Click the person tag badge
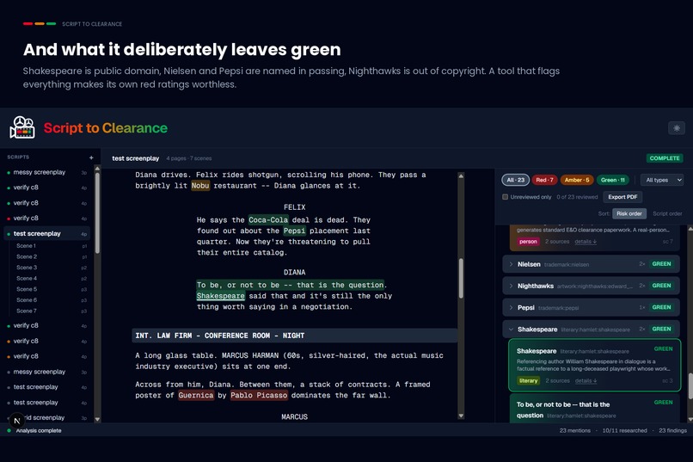 (528, 242)
